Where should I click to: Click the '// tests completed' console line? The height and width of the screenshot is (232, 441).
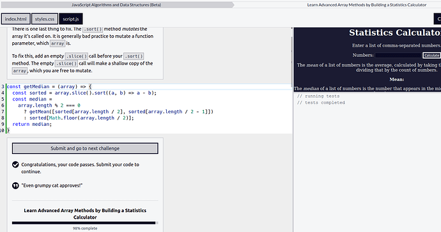[321, 103]
